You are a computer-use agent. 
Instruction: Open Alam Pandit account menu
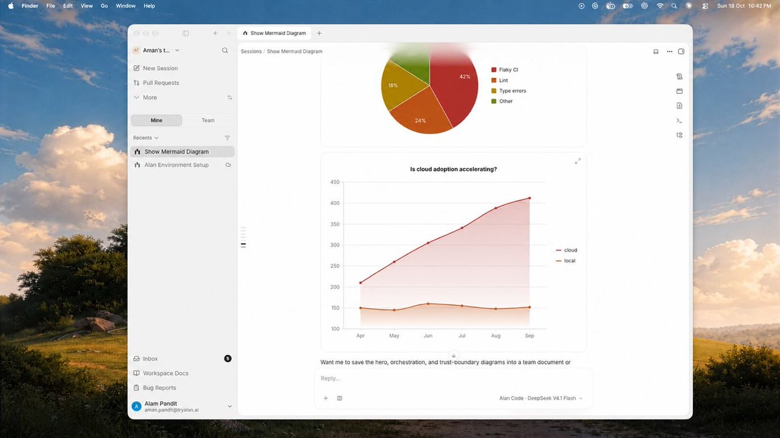tap(182, 406)
